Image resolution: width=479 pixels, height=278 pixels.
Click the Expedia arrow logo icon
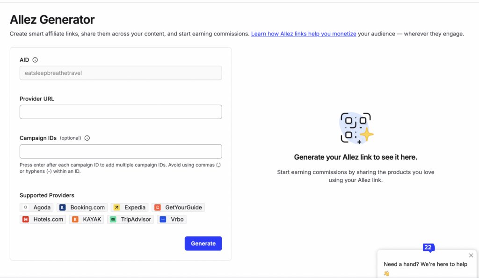click(116, 207)
